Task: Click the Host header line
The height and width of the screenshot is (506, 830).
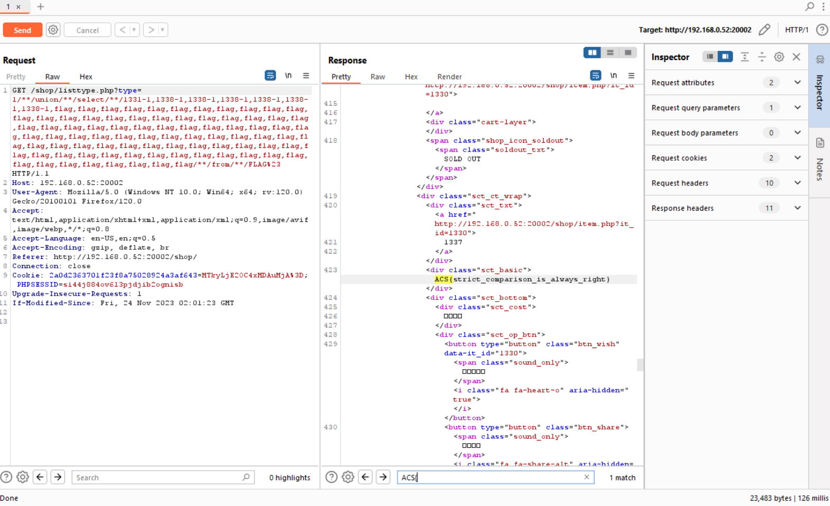Action: point(68,183)
